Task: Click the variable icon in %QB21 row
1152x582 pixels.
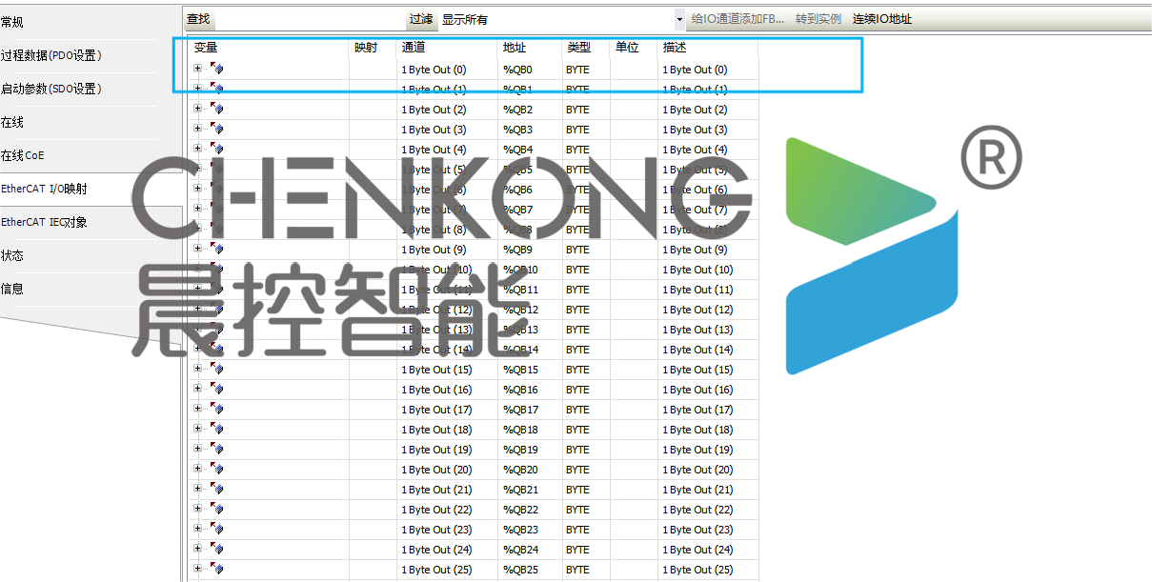Action: click(x=216, y=489)
